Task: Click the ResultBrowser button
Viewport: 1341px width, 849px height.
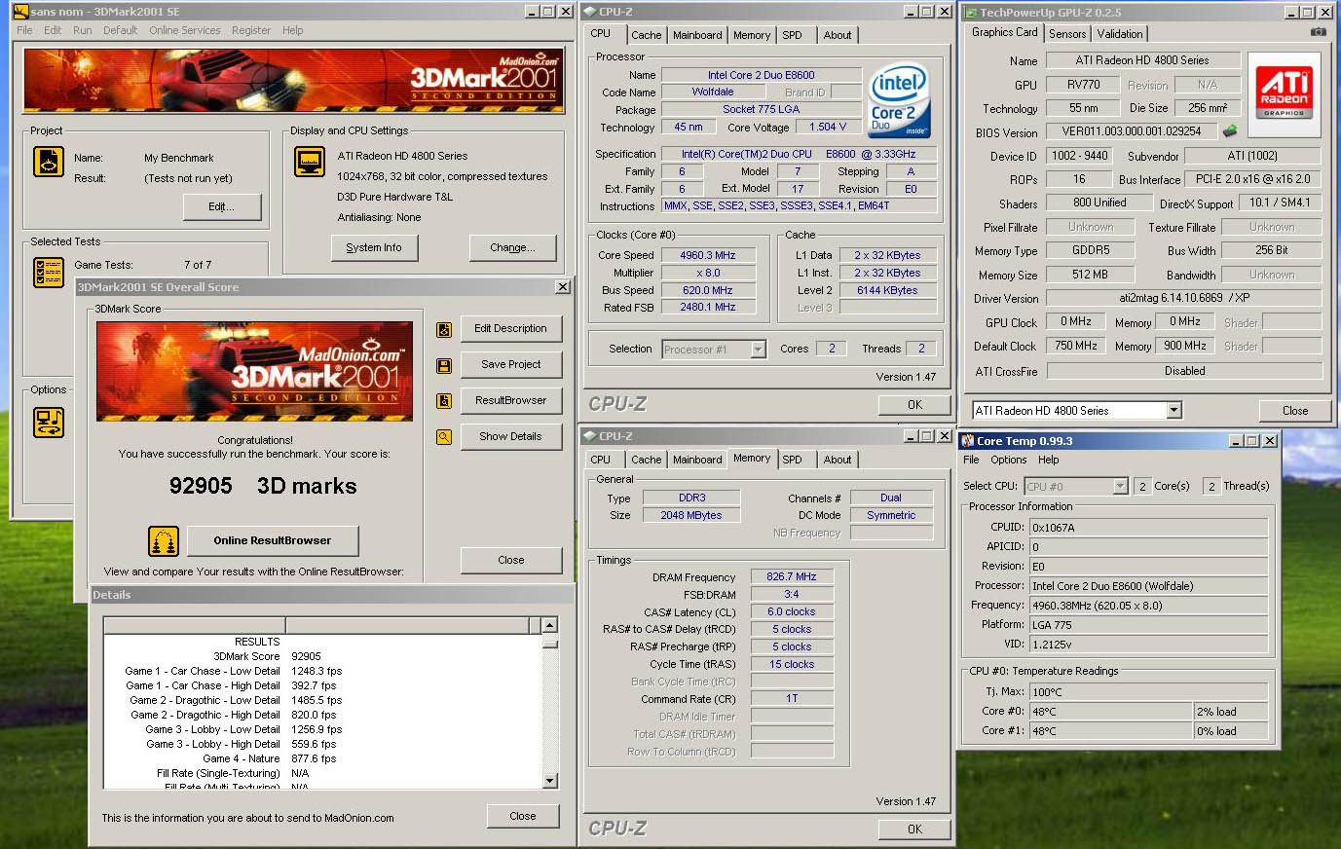Action: tap(511, 401)
